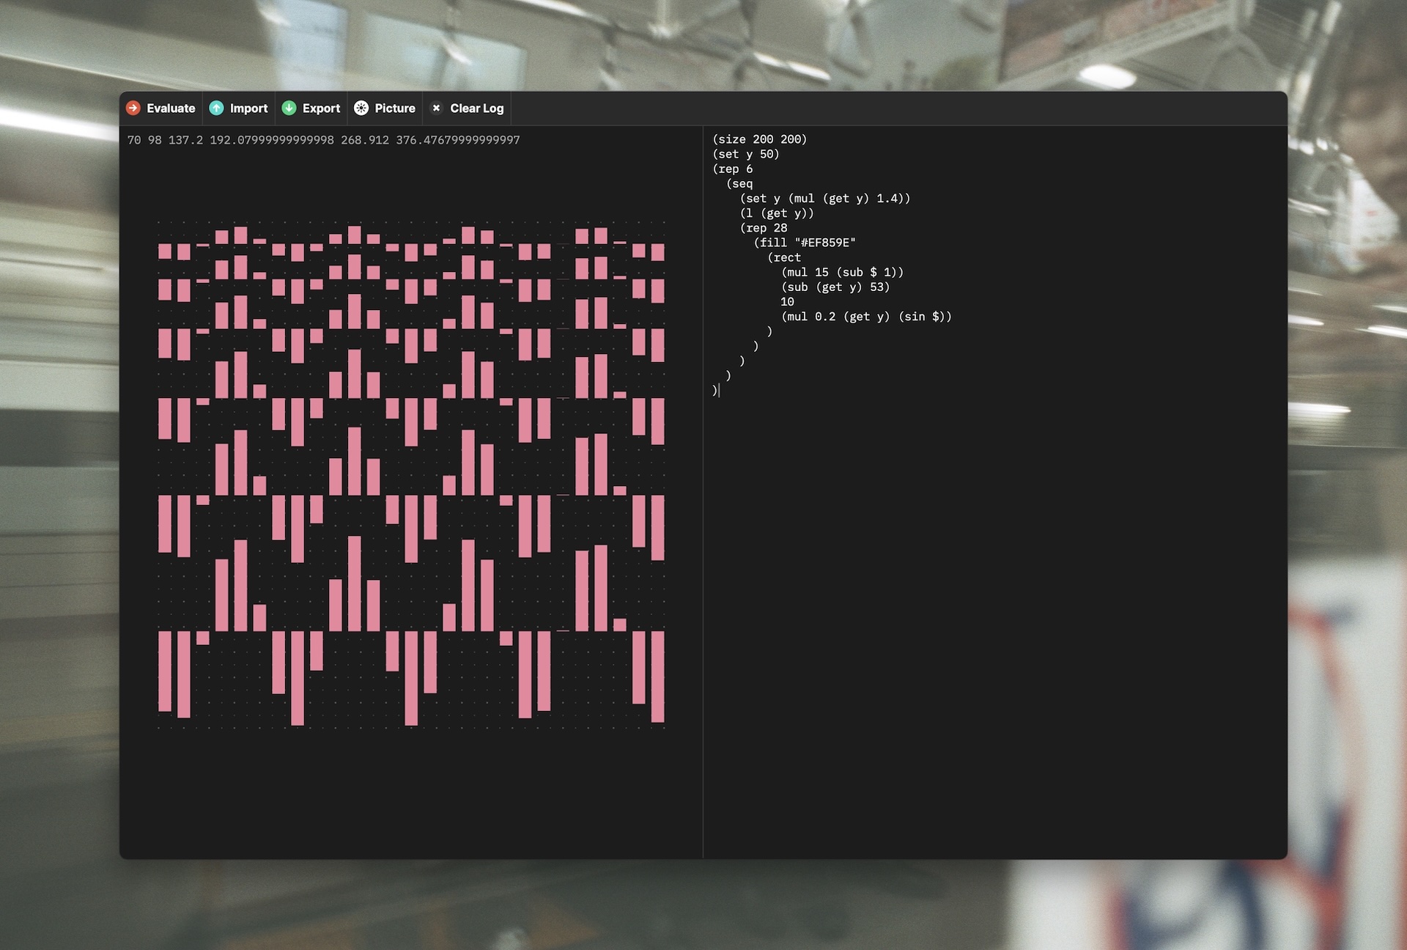1407x950 pixels.
Task: Click the green down-arrow Export icon
Action: pyautogui.click(x=289, y=108)
